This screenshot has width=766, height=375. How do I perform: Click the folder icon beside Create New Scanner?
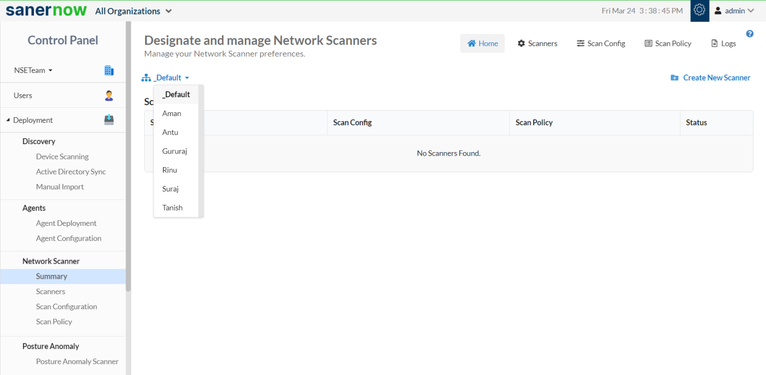[674, 77]
